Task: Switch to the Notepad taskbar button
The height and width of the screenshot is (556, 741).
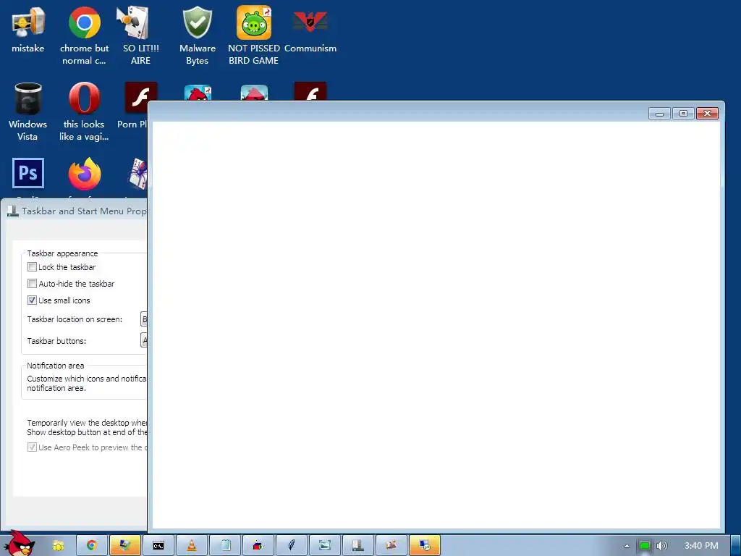Action: 225,546
